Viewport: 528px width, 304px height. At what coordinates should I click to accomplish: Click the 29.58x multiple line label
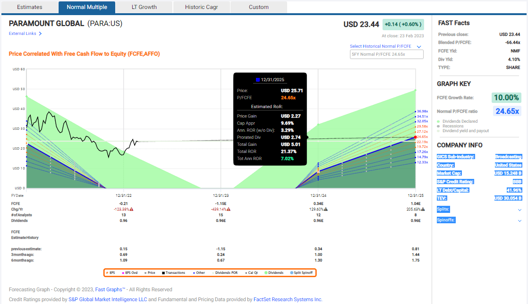point(422,126)
